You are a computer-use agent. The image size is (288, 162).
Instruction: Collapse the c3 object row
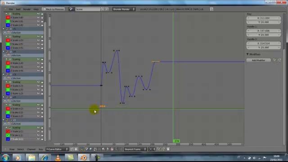pos(4,75)
